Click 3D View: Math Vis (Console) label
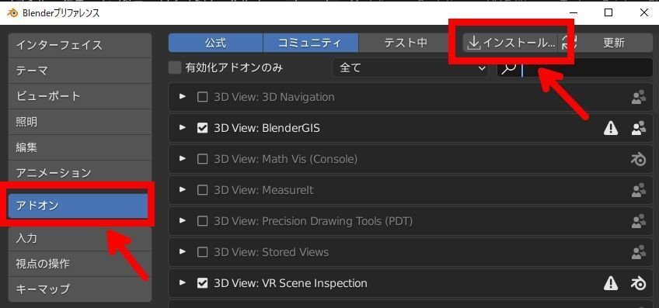Viewport: 659px width, 308px height. click(285, 159)
